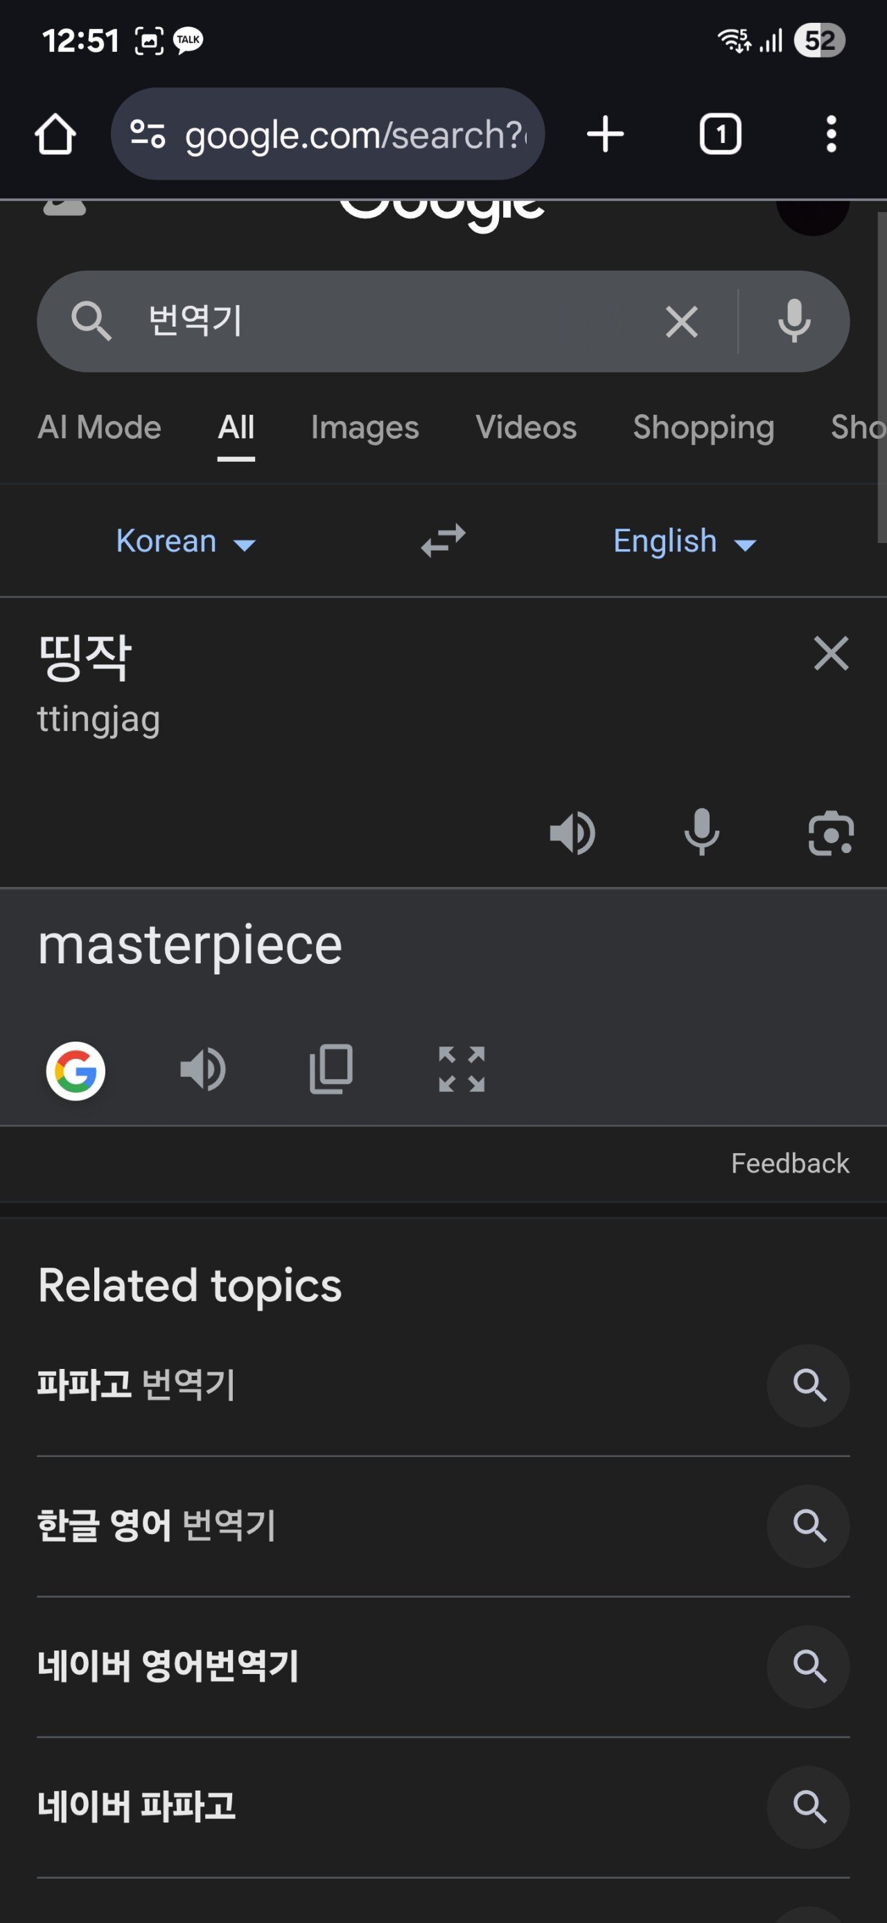Expand the Korean source language dropdown

186,541
